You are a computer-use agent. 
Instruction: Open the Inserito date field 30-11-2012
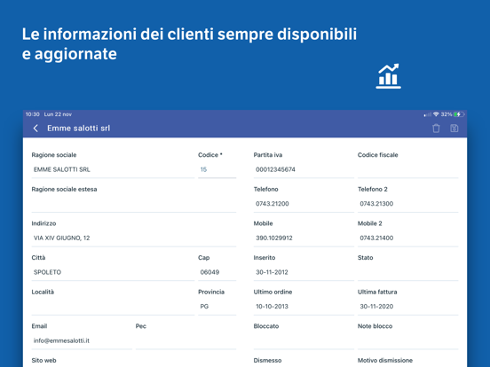304,272
